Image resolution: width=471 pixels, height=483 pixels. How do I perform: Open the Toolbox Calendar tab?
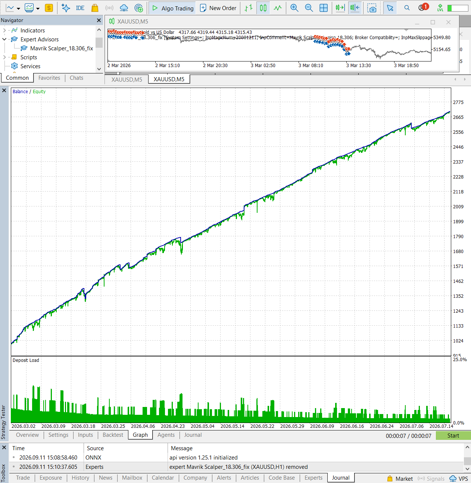163,478
